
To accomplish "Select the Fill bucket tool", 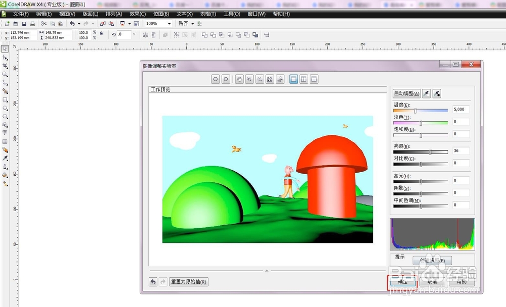I will (5, 175).
